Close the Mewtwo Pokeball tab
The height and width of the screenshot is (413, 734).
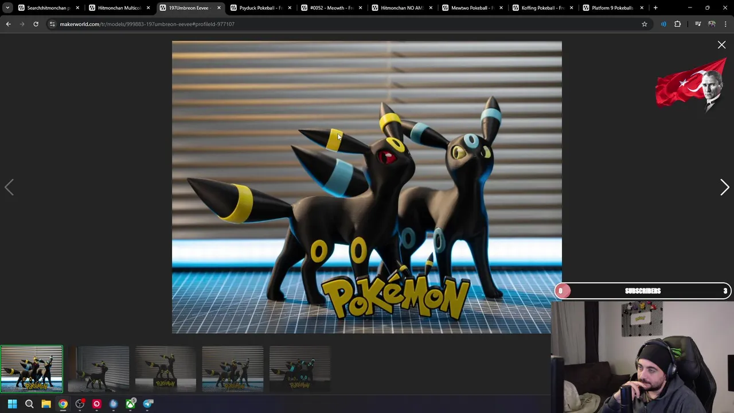(x=501, y=8)
